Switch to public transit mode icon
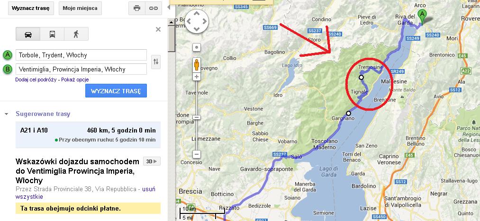Viewport: 480px width, 221px height. pos(52,34)
